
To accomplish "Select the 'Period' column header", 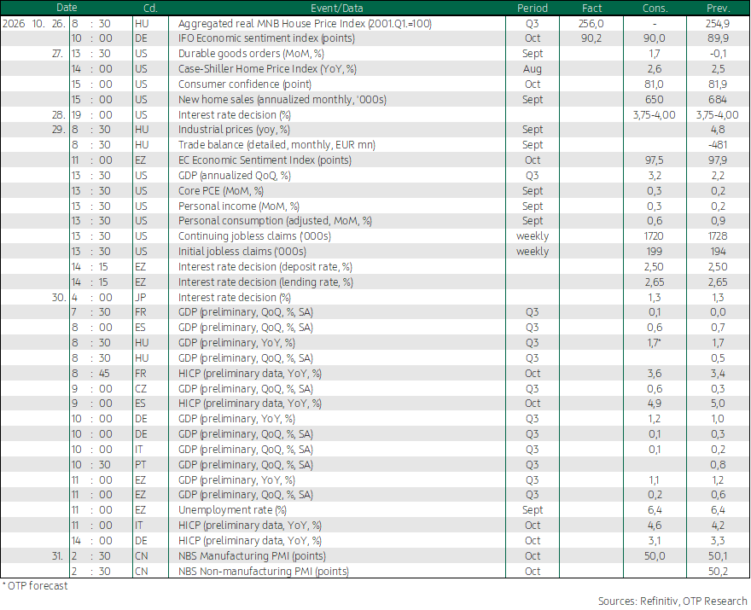I will (x=533, y=9).
